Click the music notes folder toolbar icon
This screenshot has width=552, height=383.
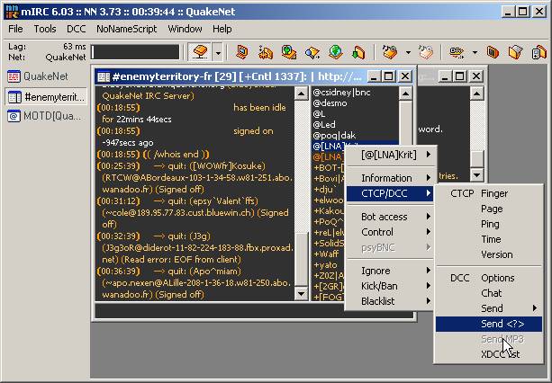[x=390, y=52]
